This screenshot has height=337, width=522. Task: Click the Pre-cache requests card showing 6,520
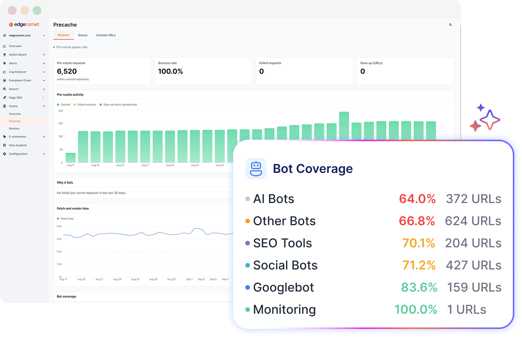point(102,71)
